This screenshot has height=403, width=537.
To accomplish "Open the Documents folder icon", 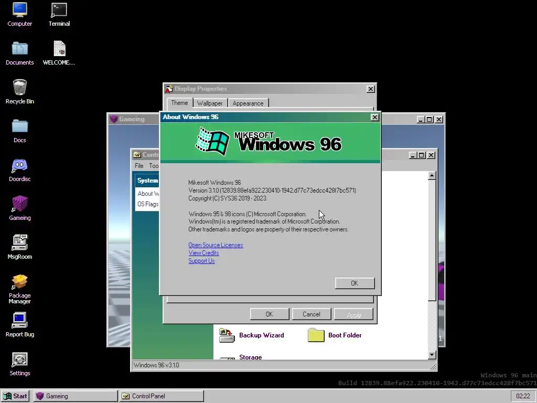I will coord(19,53).
